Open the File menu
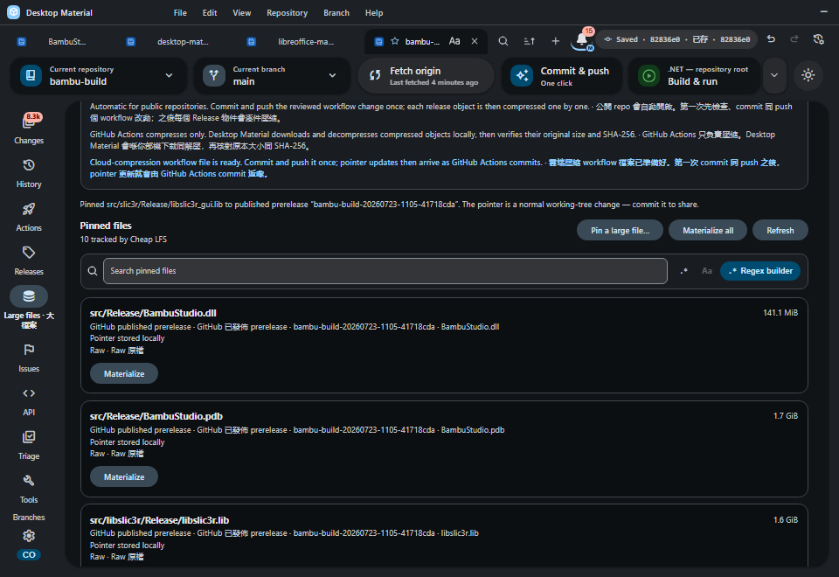 180,13
